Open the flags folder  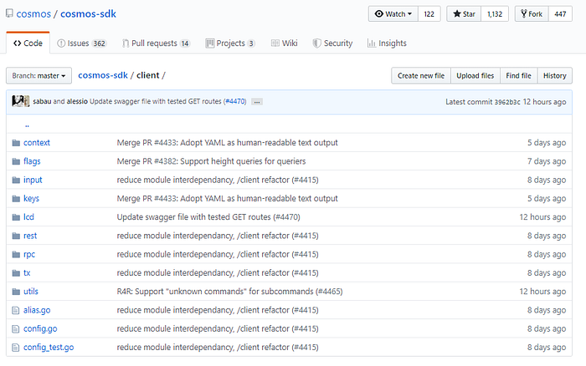point(32,161)
